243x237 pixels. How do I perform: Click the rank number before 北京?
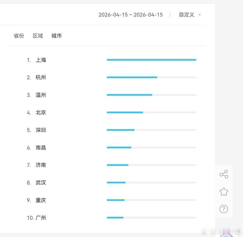coord(29,113)
